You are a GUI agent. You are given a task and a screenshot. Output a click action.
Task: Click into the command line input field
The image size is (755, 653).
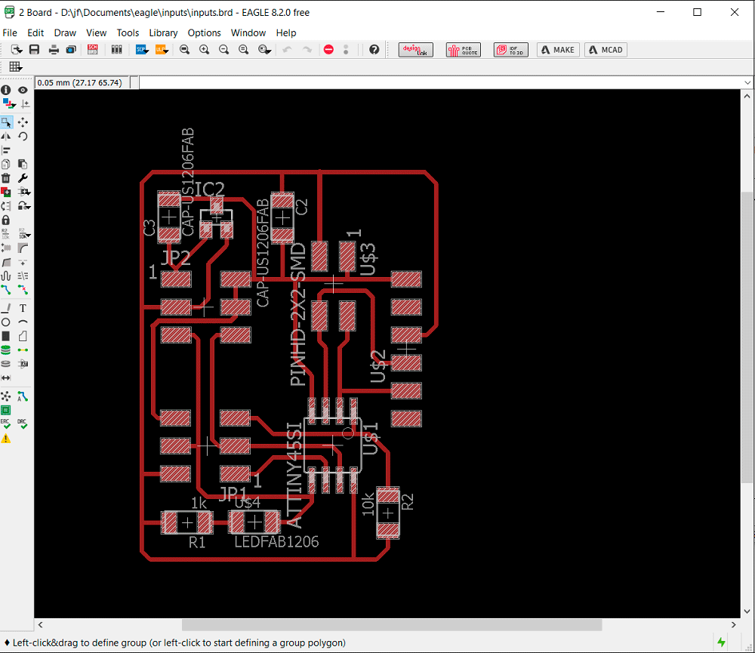[x=441, y=82]
